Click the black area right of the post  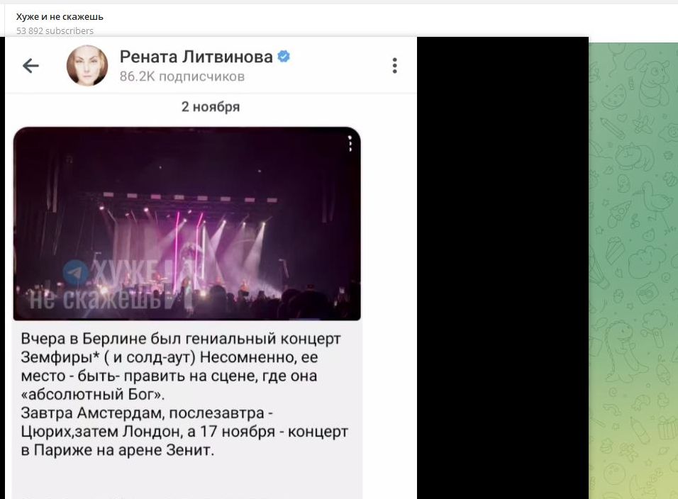502,268
